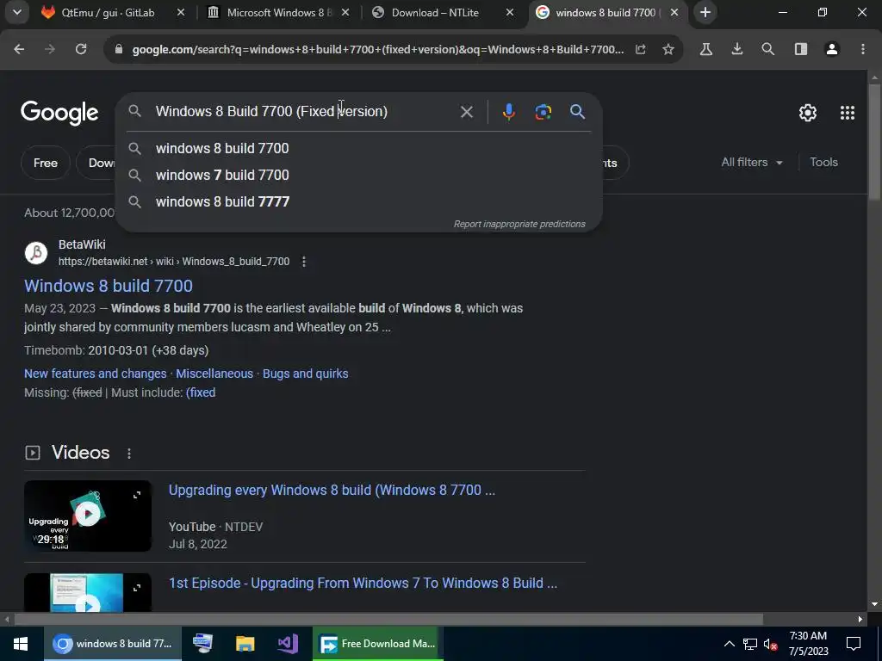This screenshot has width=882, height=661.
Task: Open the browser downloads icon
Action: 737,49
